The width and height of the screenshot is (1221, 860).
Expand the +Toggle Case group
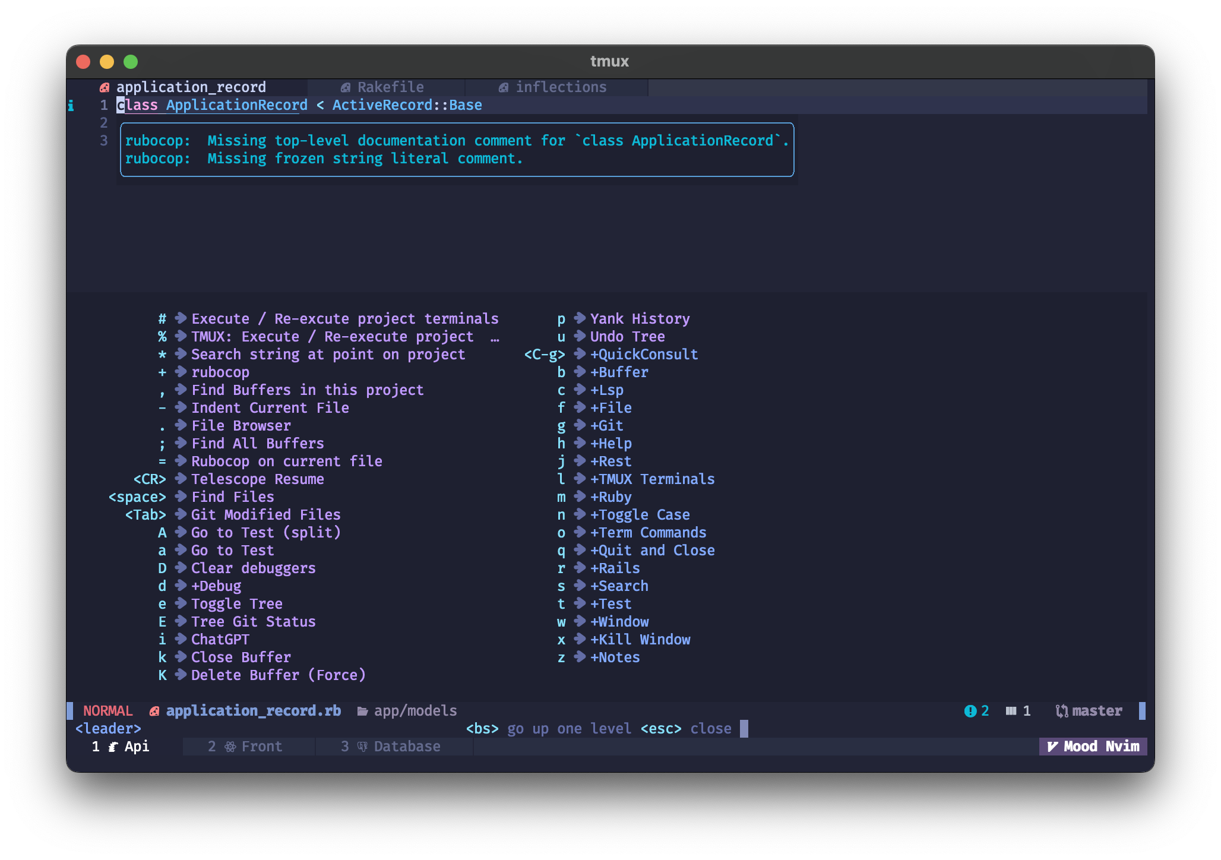(x=640, y=515)
